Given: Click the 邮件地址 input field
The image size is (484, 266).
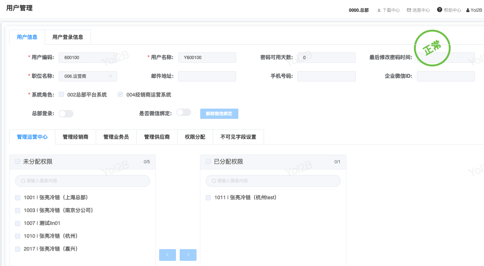Looking at the screenshot, I should point(207,76).
